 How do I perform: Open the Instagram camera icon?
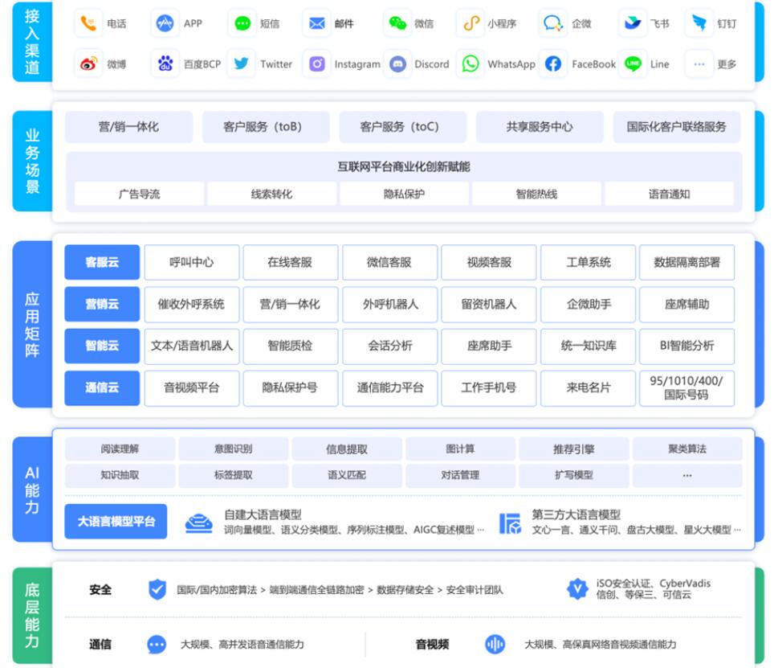316,64
